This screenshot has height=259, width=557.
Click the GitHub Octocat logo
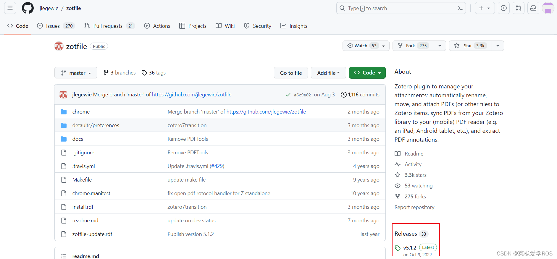[x=28, y=8]
